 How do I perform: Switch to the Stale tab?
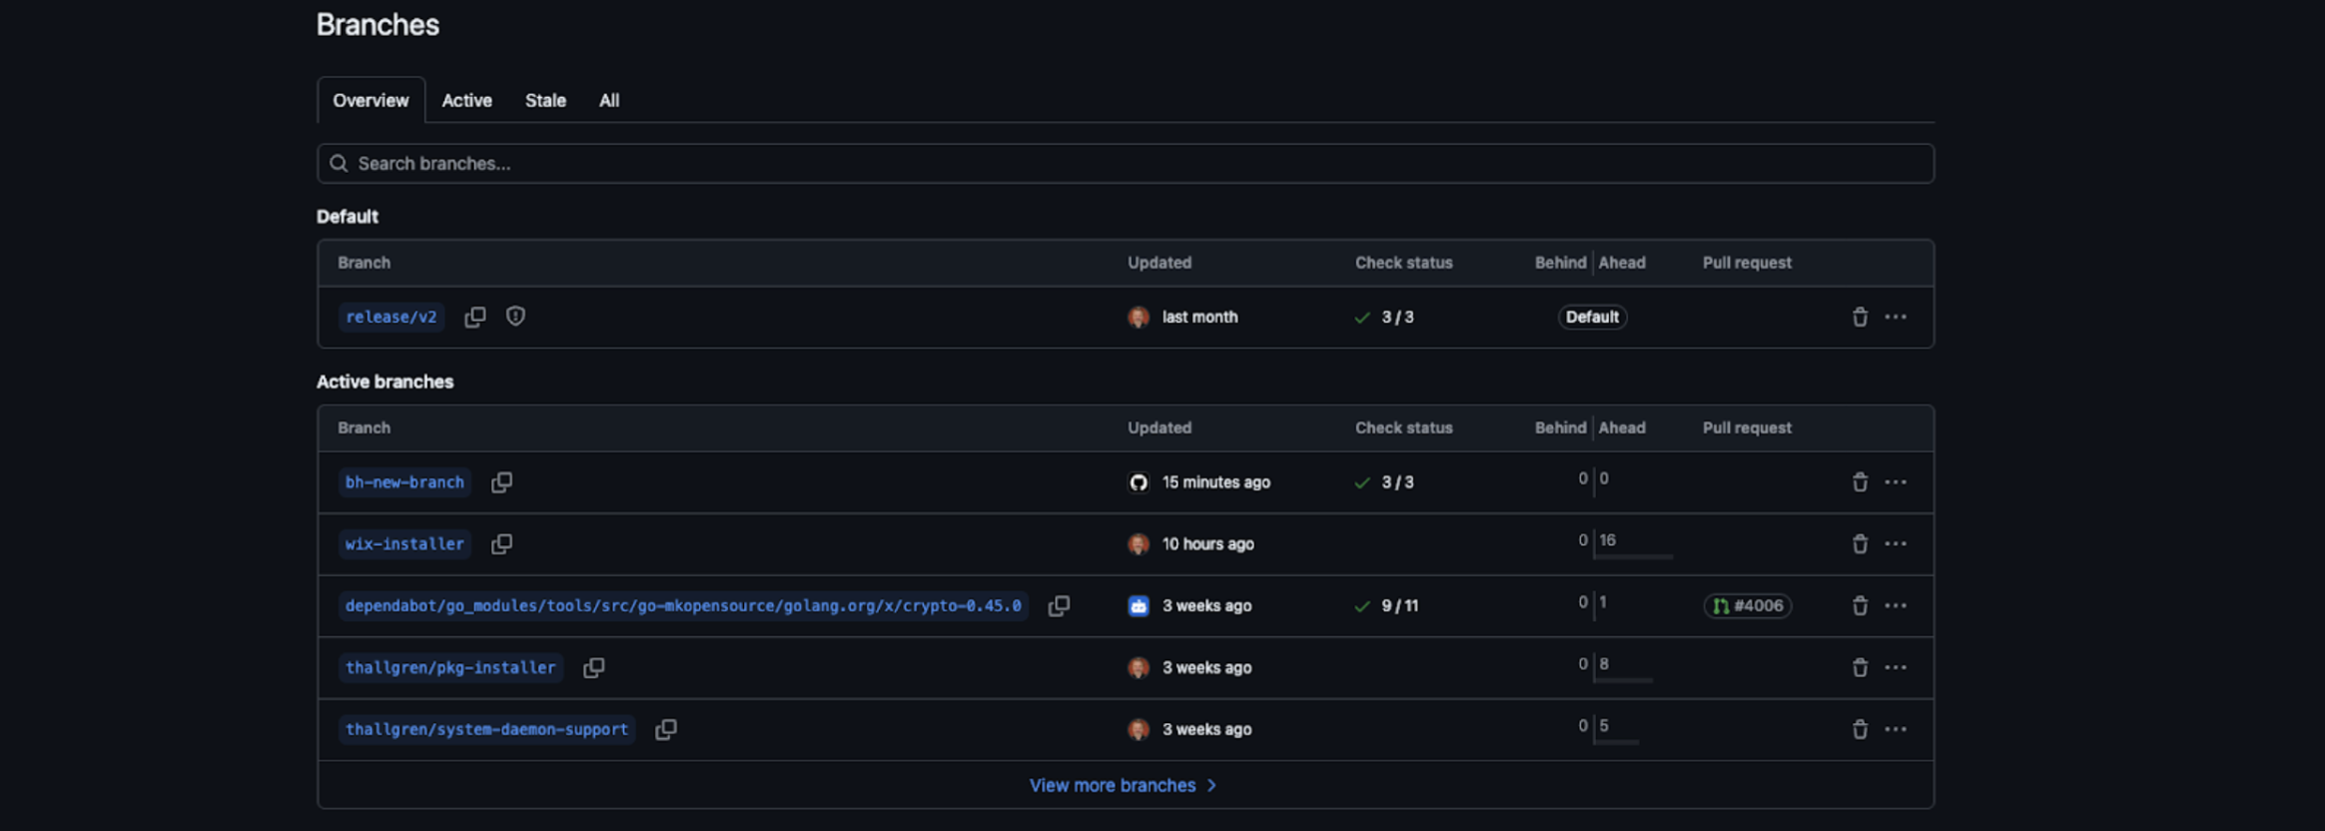tap(545, 101)
